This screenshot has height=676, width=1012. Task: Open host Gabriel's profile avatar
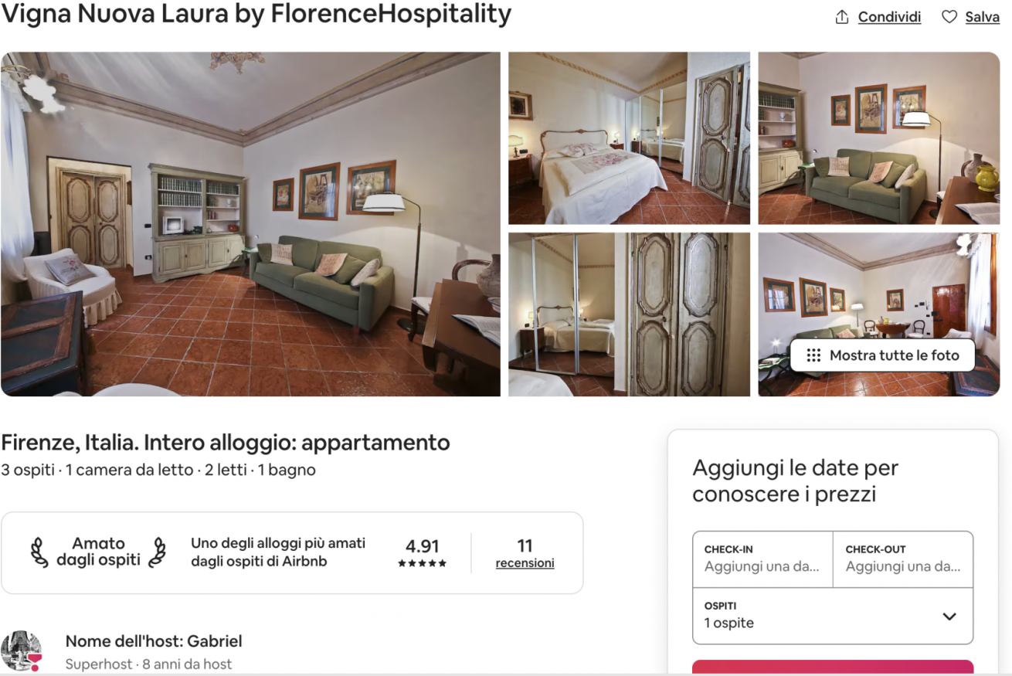pos(21,651)
